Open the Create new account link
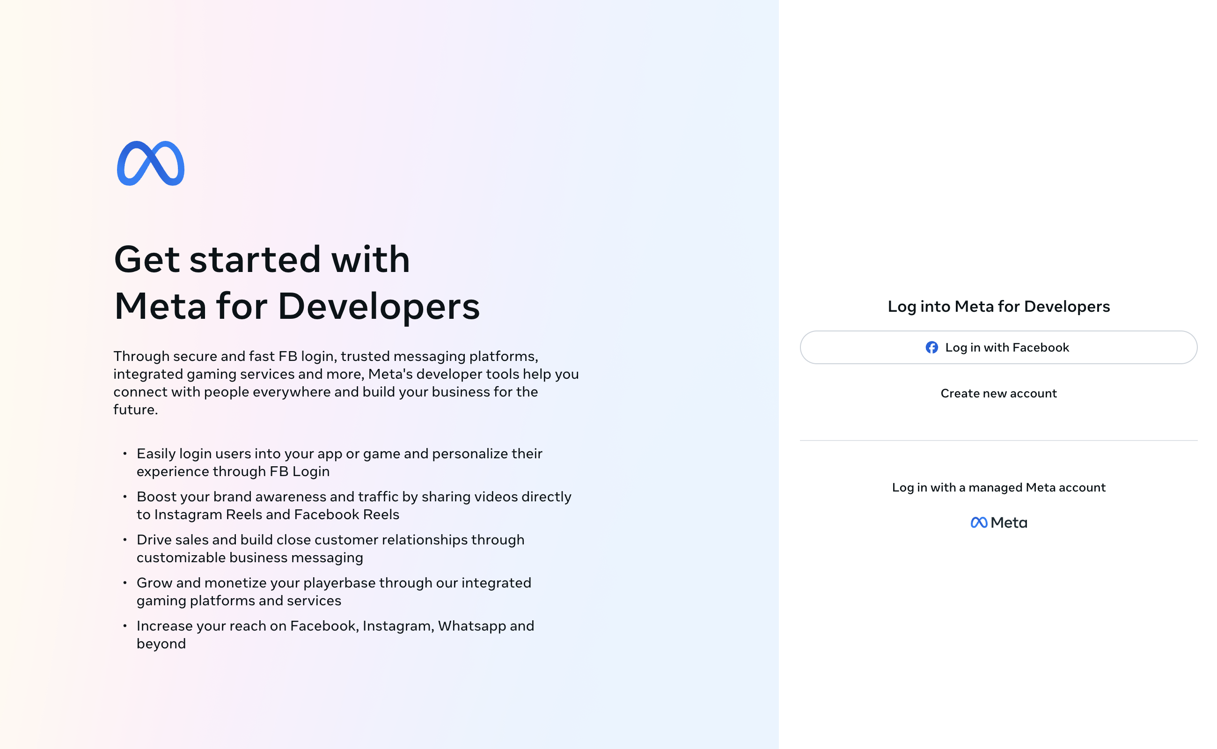Screen dimensions: 1217x749 998,393
